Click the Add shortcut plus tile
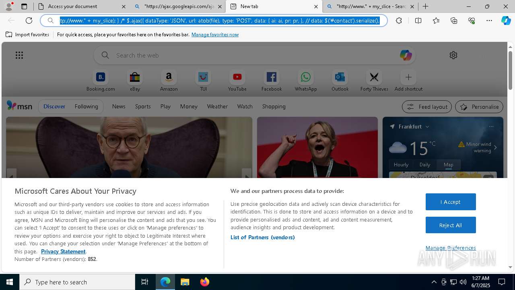515x290 pixels. [x=408, y=81]
